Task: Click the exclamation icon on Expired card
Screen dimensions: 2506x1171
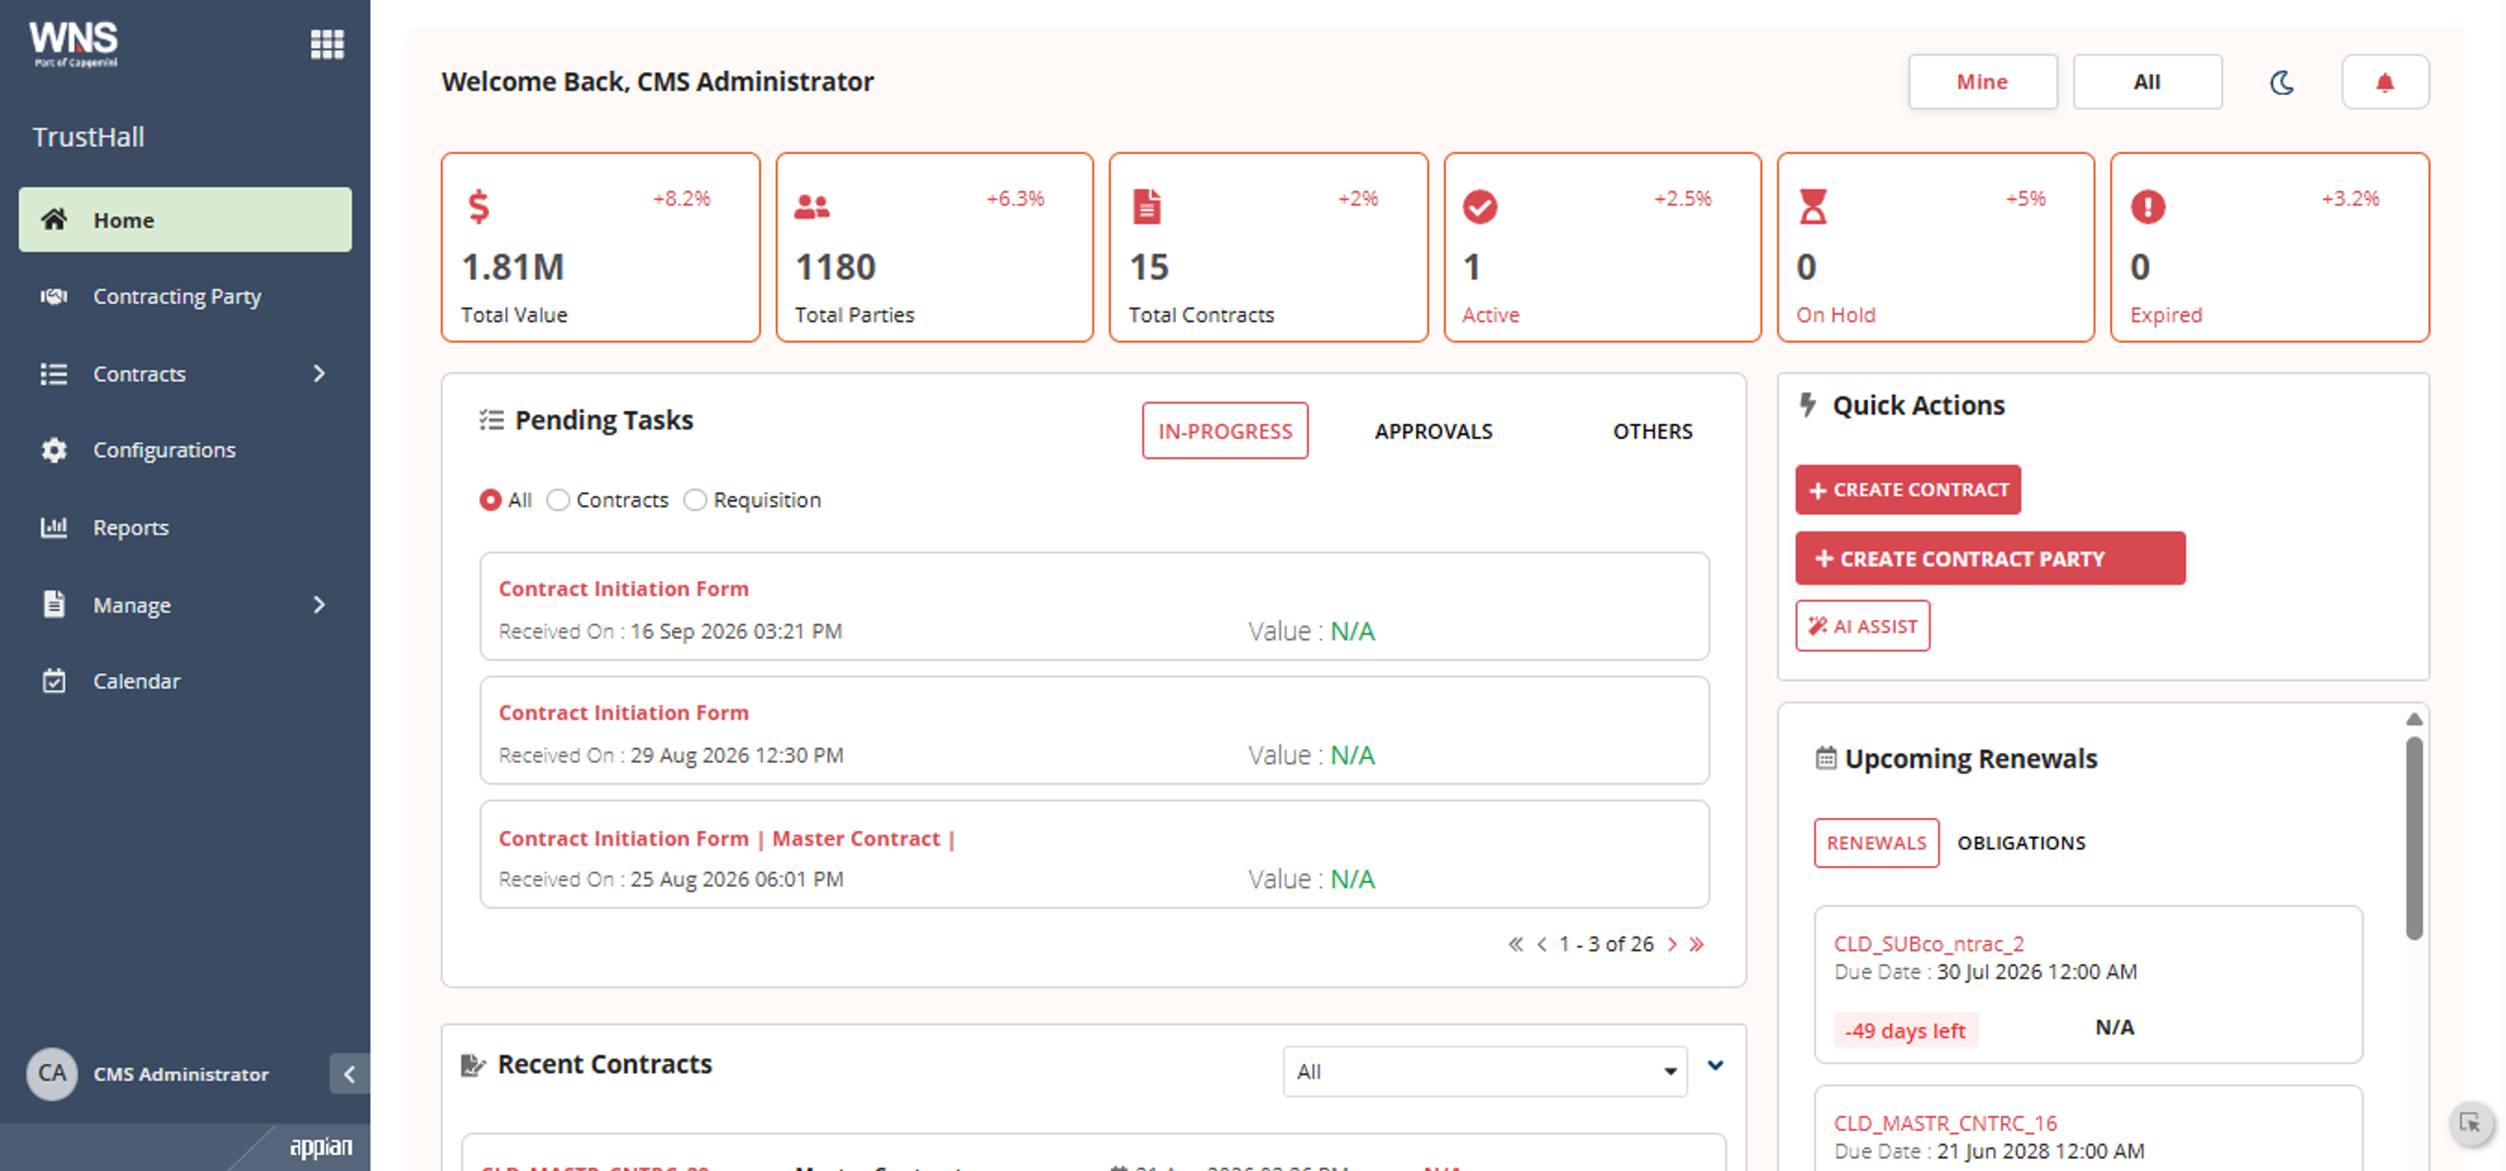Action: coord(2147,206)
